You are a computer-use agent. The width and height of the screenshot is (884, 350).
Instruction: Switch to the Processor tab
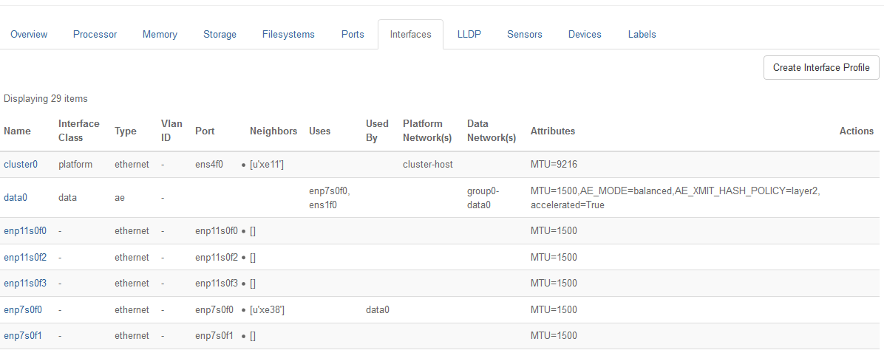(95, 34)
